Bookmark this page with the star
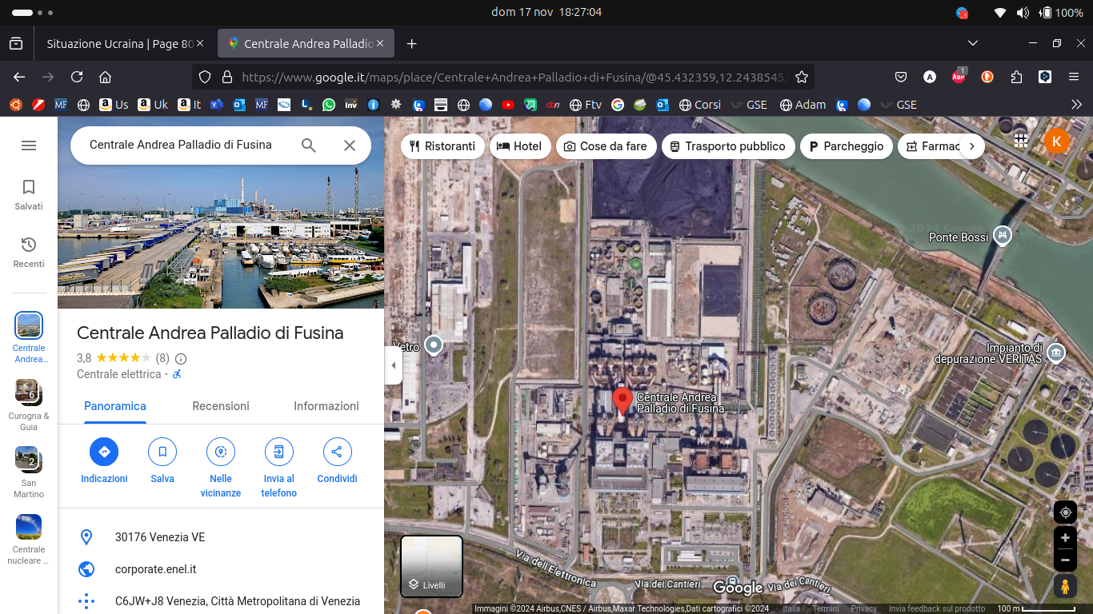Viewport: 1093px width, 614px height. [802, 77]
